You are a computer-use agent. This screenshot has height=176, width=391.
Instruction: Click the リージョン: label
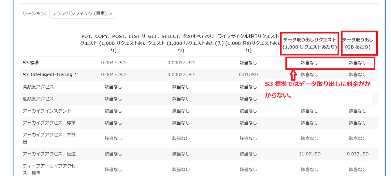pyautogui.click(x=35, y=14)
